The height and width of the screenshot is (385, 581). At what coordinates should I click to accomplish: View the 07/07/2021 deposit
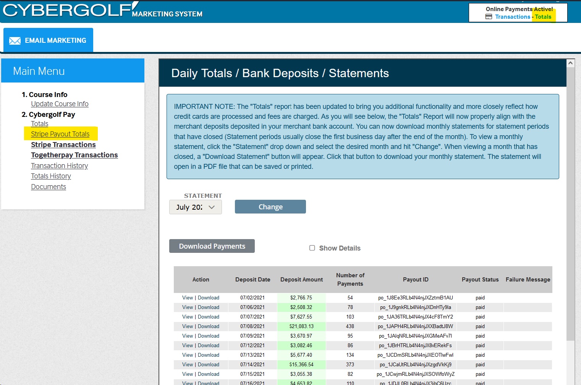pos(188,317)
